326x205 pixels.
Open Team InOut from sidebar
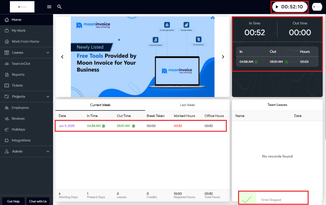pos(21,64)
